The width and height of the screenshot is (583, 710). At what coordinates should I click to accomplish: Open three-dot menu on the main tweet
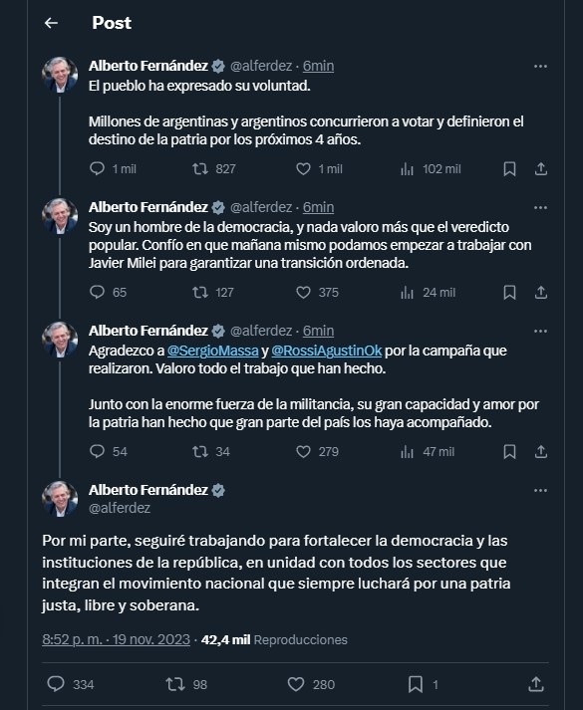click(540, 490)
